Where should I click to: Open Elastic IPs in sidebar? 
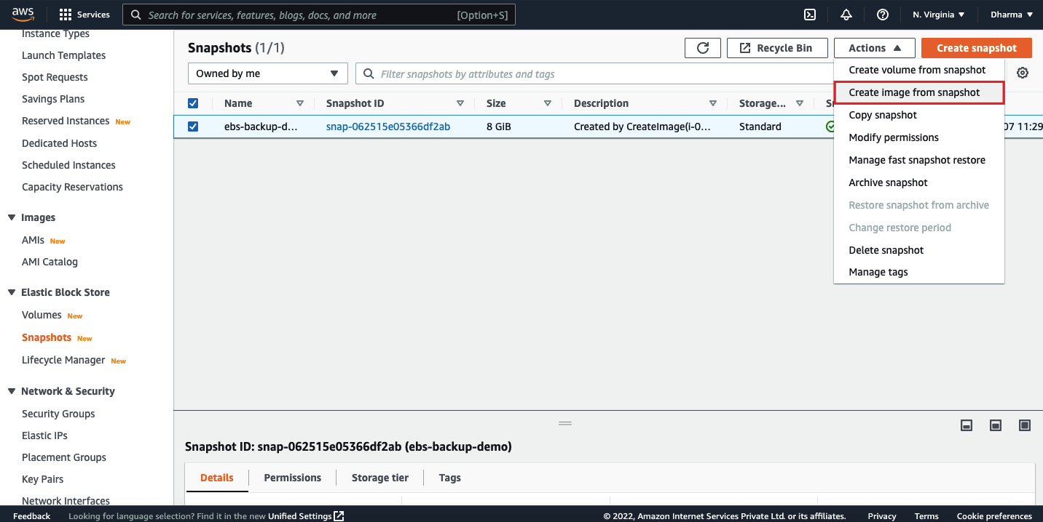click(x=44, y=435)
